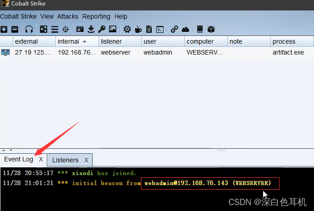Select external address 27.19.125.... cell
The image size is (314, 211).
(x=33, y=52)
